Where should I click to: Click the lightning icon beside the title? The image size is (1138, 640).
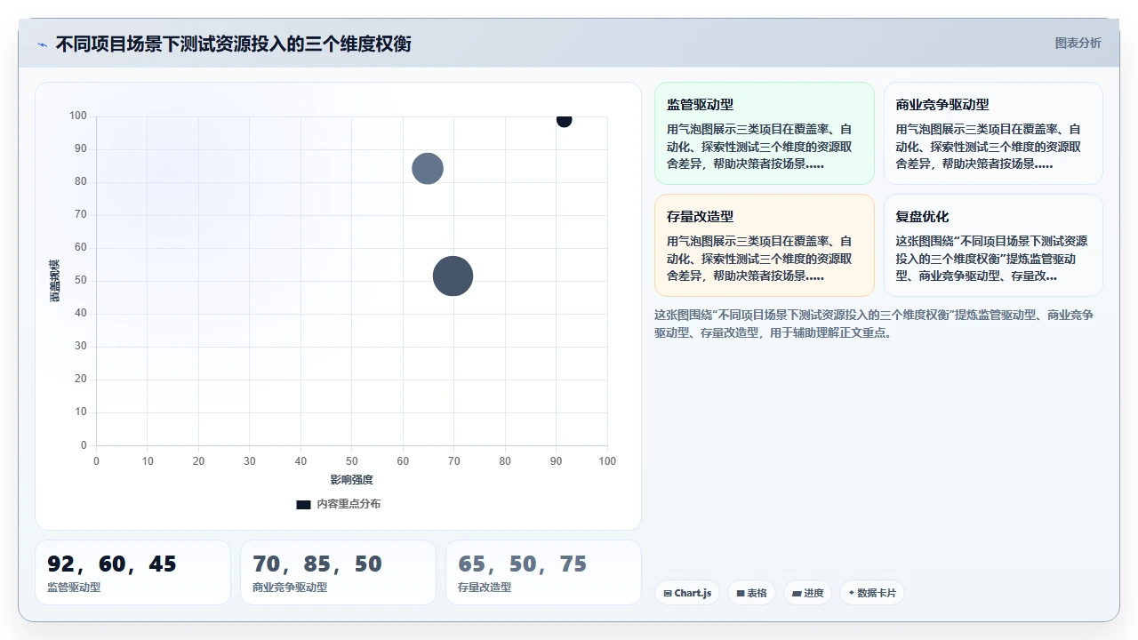coord(43,44)
